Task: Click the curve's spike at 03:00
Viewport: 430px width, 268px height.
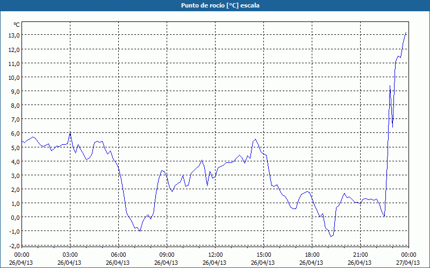Action: point(70,133)
